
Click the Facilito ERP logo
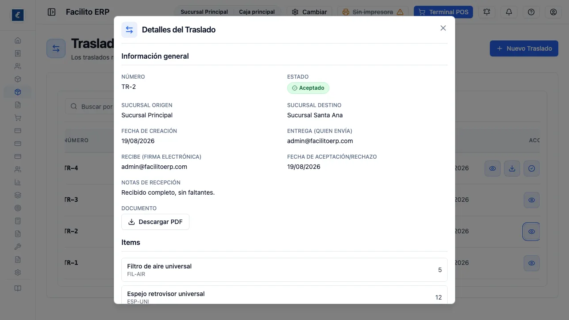pos(18,15)
